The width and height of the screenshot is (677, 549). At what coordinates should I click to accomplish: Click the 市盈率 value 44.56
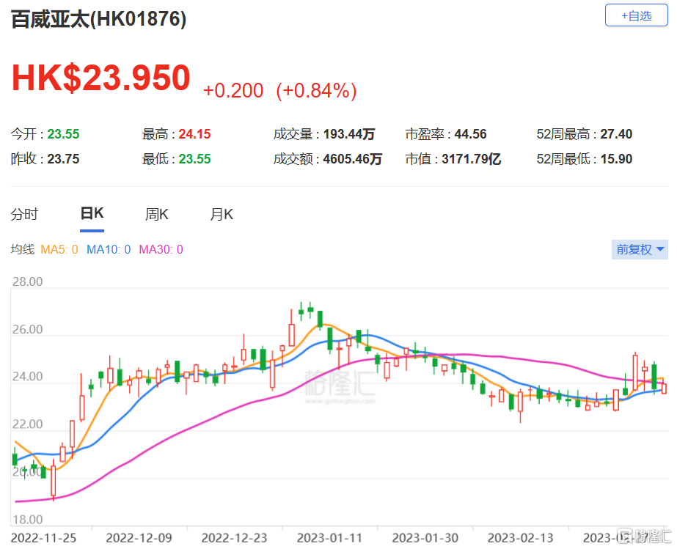(471, 134)
